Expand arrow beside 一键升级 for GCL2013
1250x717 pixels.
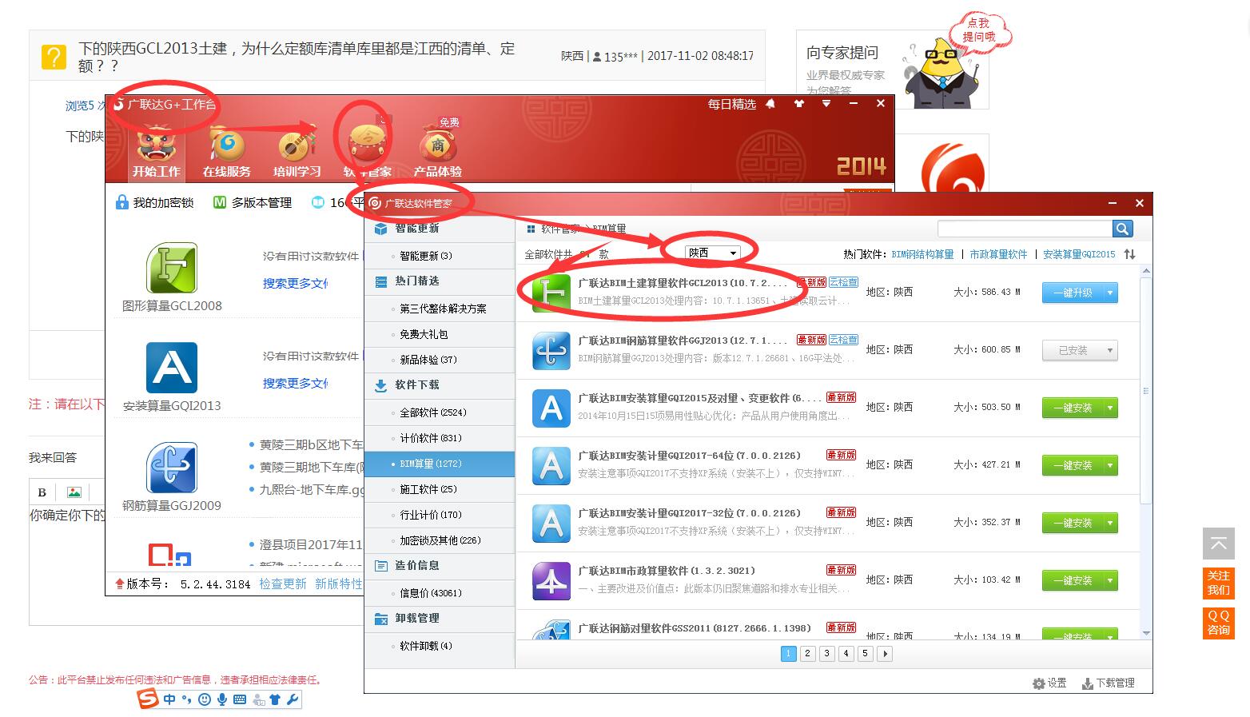point(1110,293)
